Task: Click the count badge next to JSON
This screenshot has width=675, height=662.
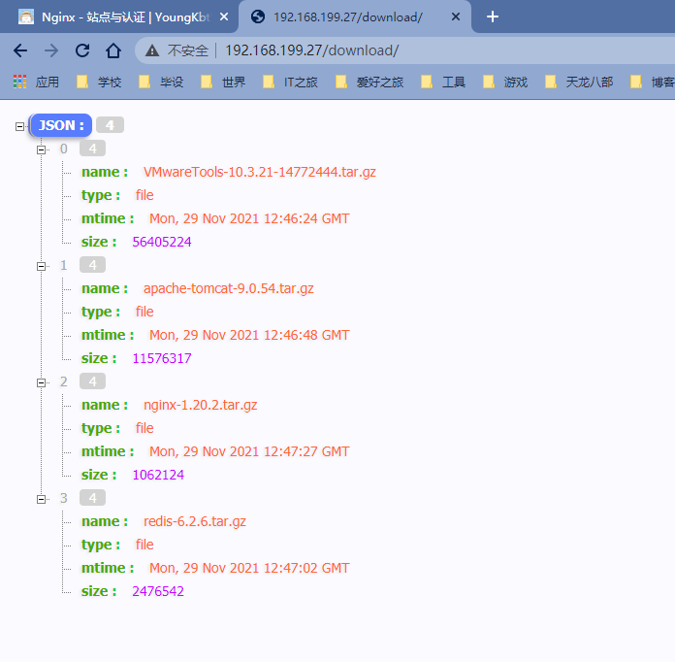Action: [x=110, y=125]
